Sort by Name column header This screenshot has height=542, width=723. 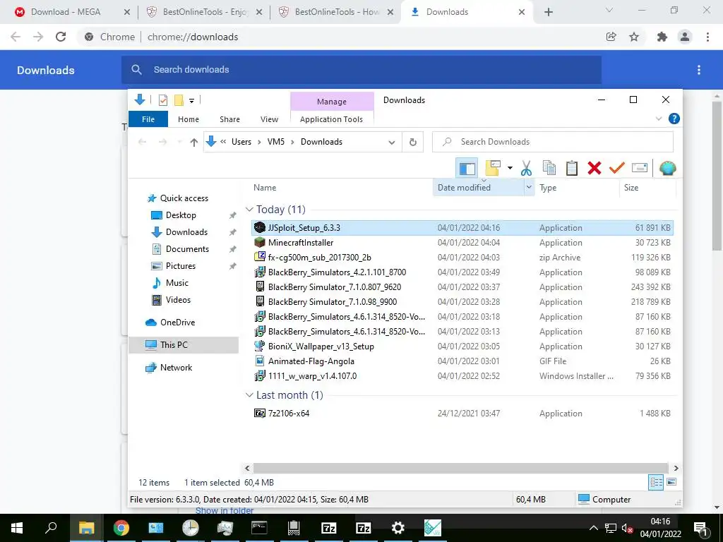(x=265, y=188)
